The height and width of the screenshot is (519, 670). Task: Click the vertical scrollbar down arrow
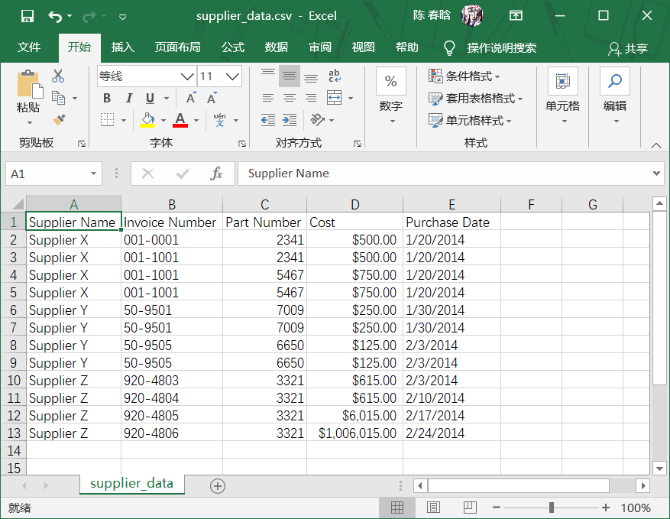click(x=659, y=469)
